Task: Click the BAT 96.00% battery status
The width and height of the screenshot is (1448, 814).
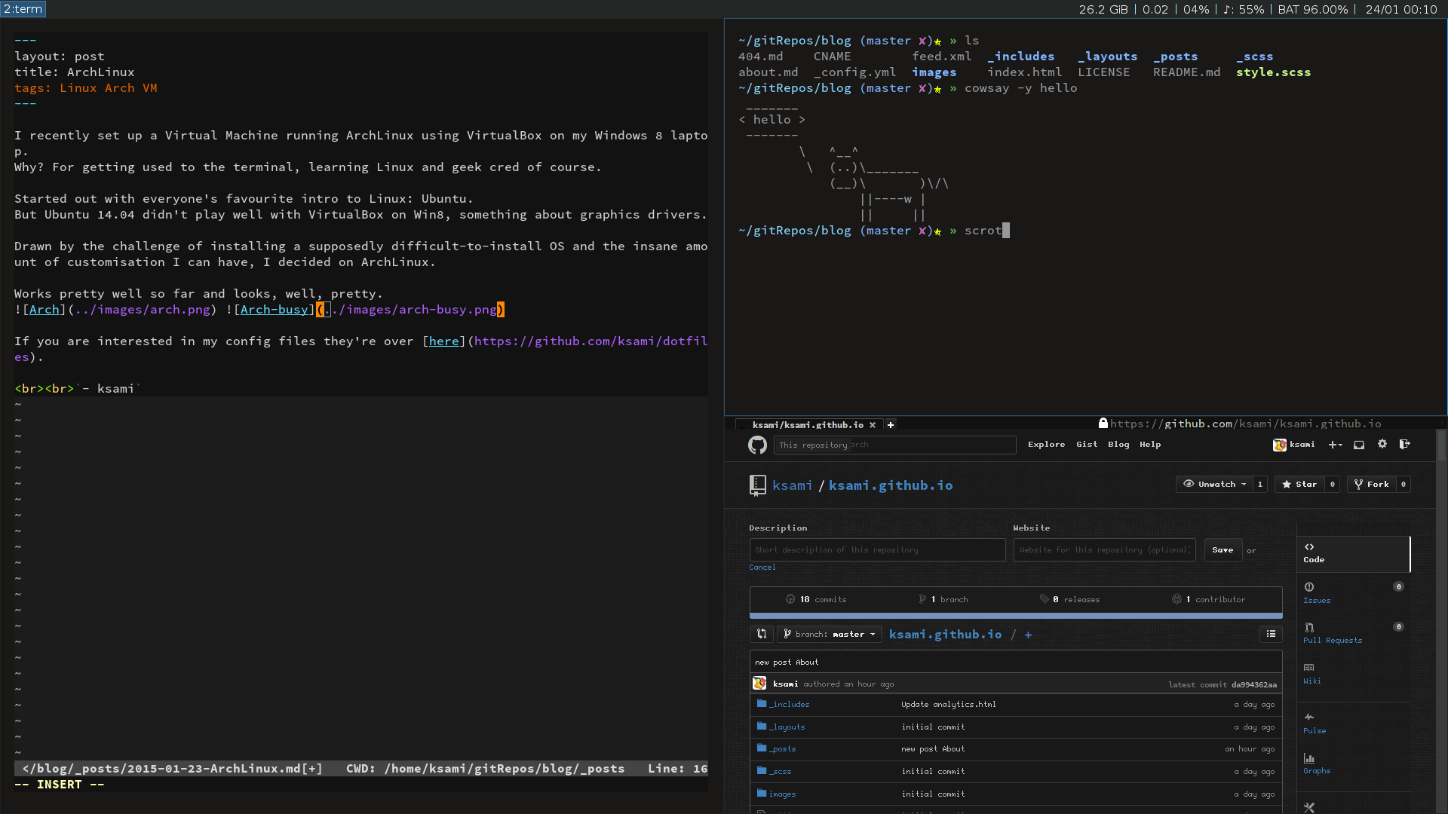Action: click(x=1312, y=9)
